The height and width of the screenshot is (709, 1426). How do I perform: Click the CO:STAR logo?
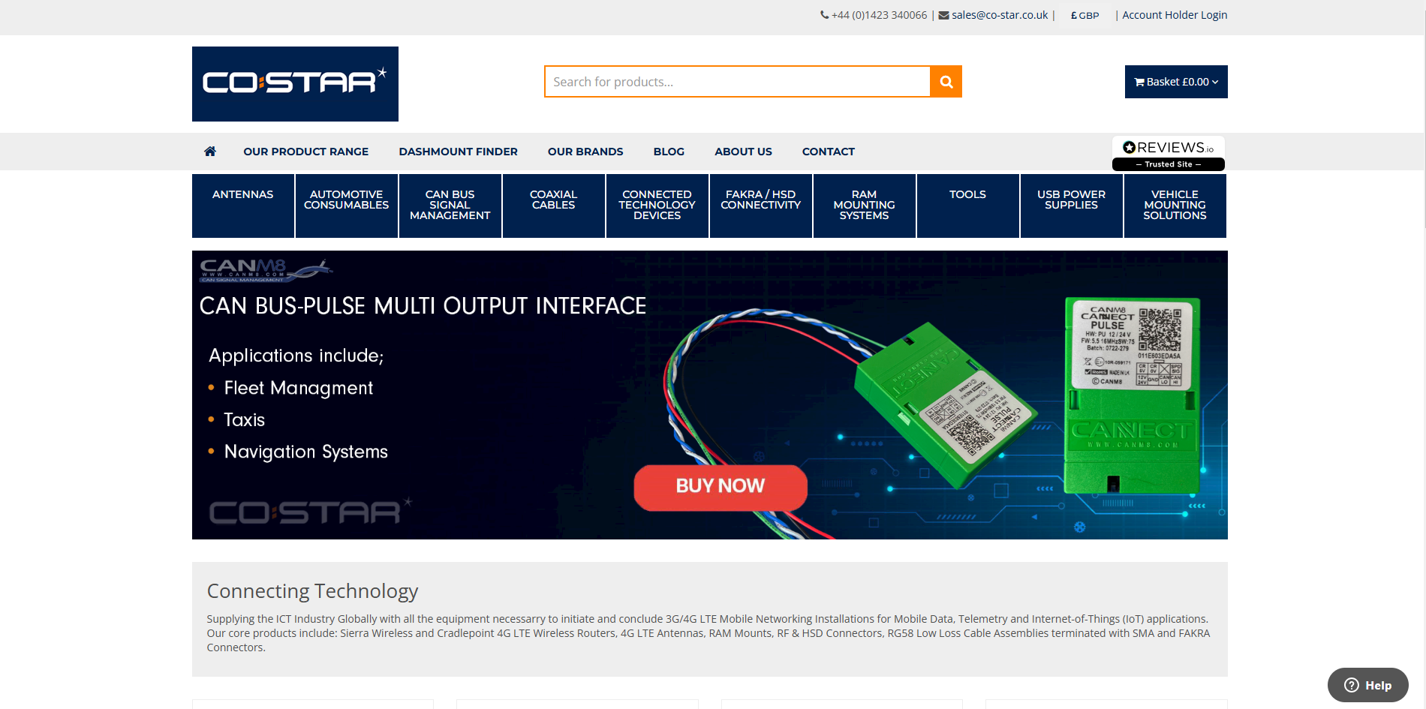pyautogui.click(x=294, y=83)
